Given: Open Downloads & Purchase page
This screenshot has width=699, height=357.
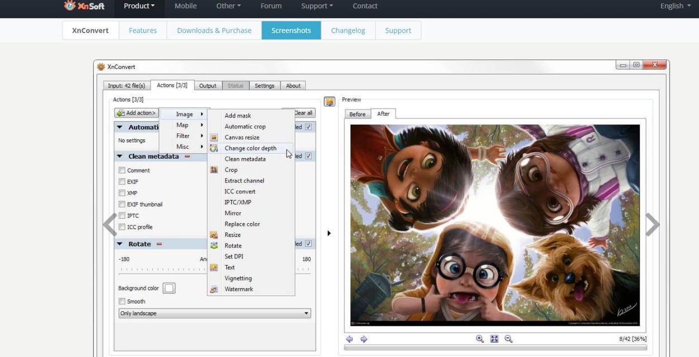Looking at the screenshot, I should [214, 30].
